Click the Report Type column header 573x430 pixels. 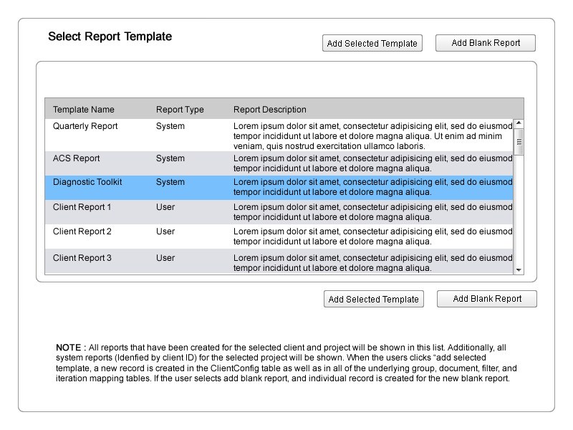tap(180, 110)
